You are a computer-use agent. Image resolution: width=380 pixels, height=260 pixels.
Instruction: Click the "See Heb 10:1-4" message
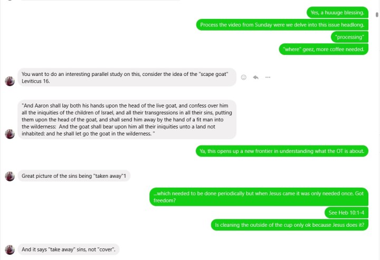tap(346, 213)
